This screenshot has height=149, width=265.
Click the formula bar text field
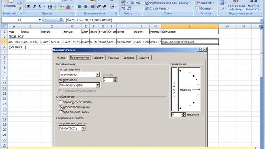tap(162, 20)
